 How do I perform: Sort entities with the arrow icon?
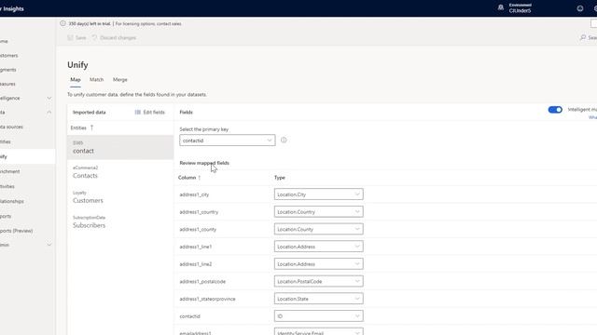[x=91, y=128]
